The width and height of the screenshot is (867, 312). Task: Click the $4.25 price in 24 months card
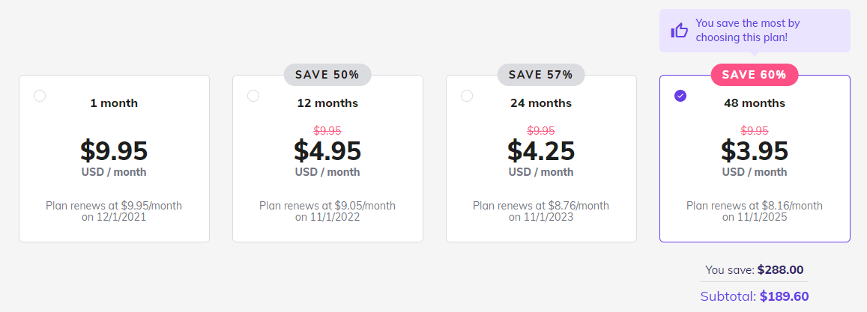coord(541,151)
